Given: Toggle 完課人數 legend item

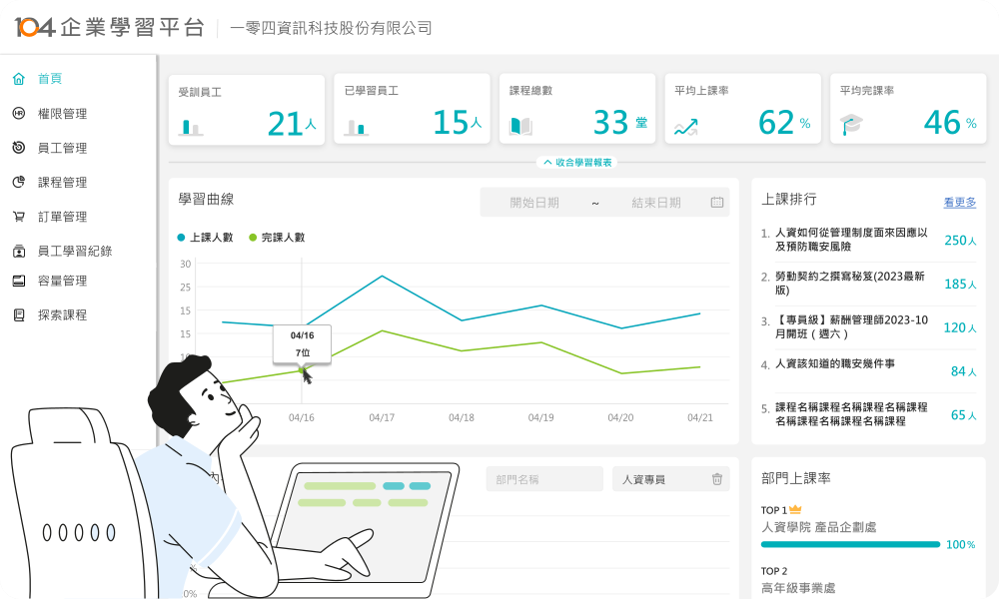Looking at the screenshot, I should coord(277,238).
